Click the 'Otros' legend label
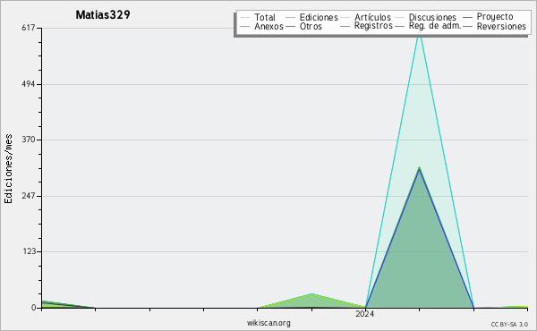 (311, 26)
